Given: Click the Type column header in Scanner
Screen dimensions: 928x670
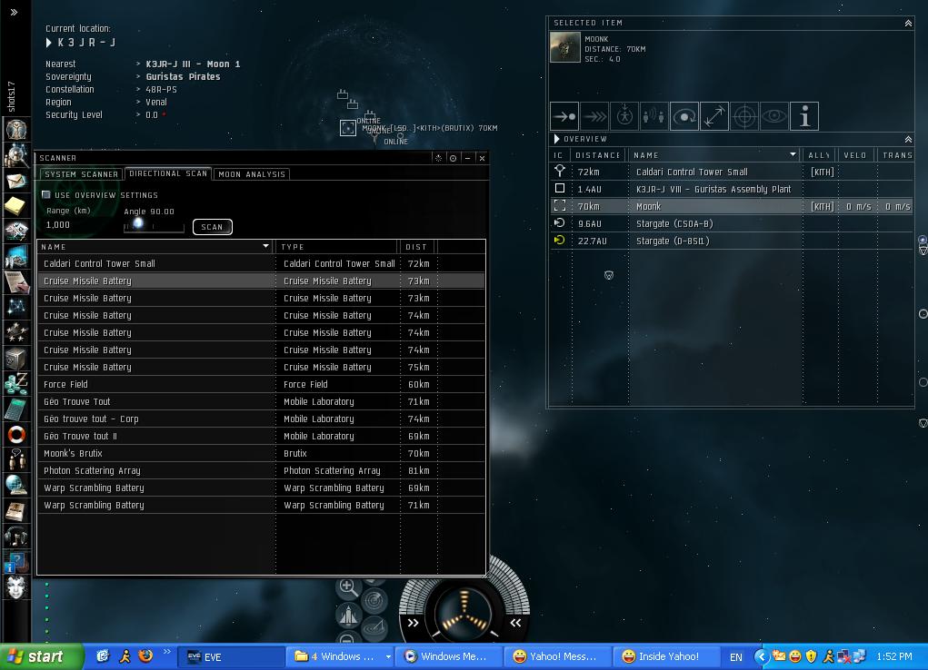Looking at the screenshot, I should click(337, 247).
